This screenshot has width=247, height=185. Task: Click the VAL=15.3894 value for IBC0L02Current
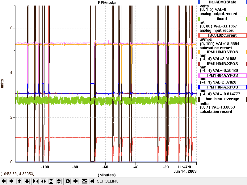point(227,44)
